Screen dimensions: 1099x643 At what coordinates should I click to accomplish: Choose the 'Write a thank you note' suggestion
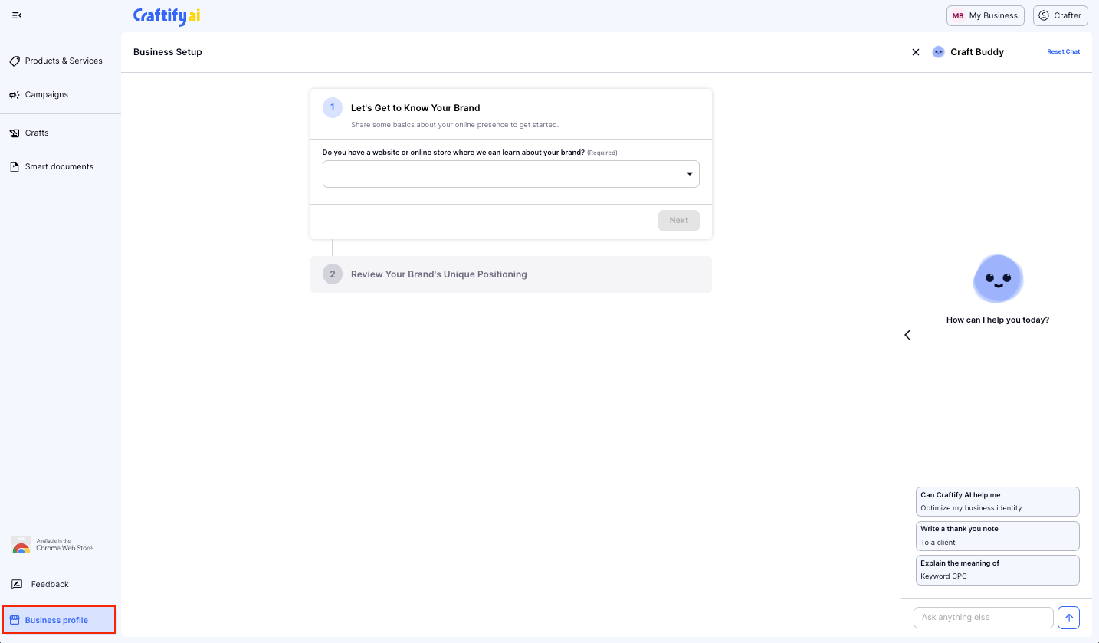coord(997,535)
